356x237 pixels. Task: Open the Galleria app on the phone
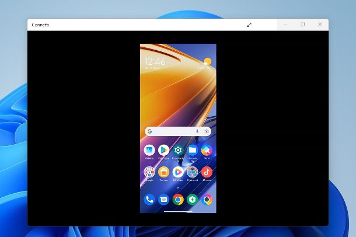point(149,150)
